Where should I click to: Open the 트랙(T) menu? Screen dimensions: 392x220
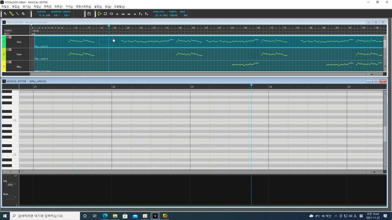pyautogui.click(x=47, y=7)
